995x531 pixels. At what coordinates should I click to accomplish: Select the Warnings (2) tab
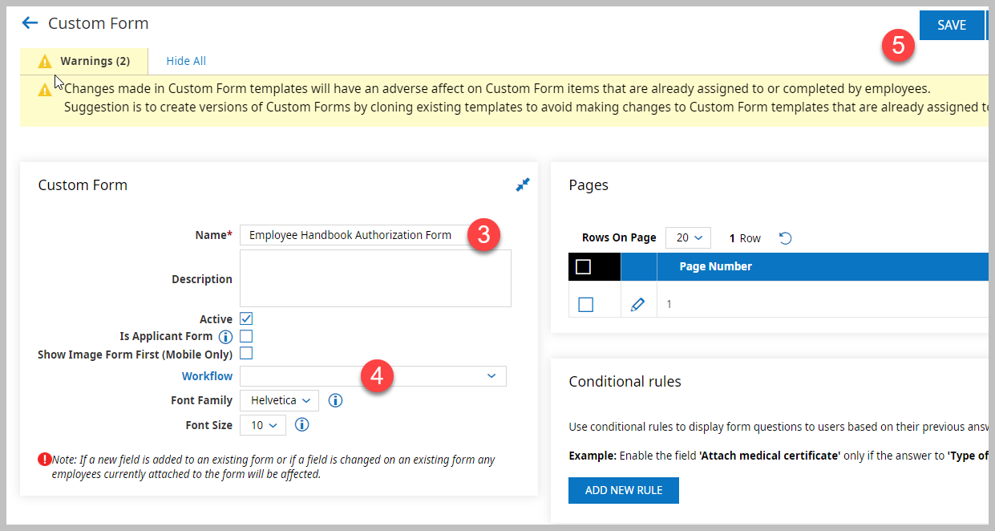point(84,61)
